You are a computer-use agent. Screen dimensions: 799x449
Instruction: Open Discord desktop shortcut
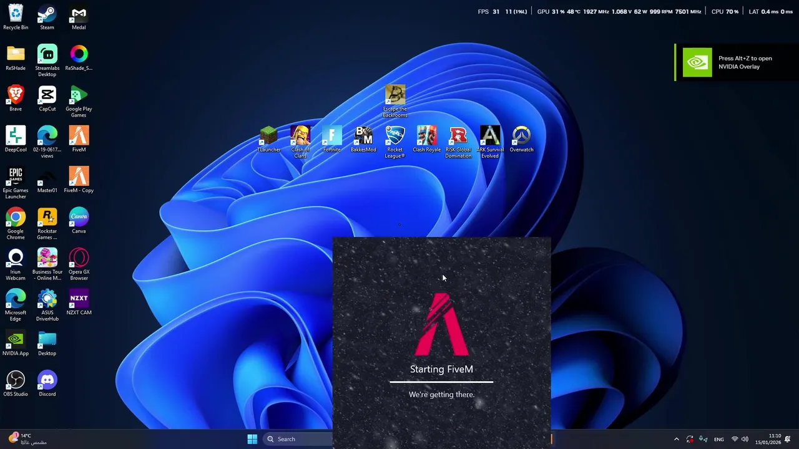tap(47, 383)
